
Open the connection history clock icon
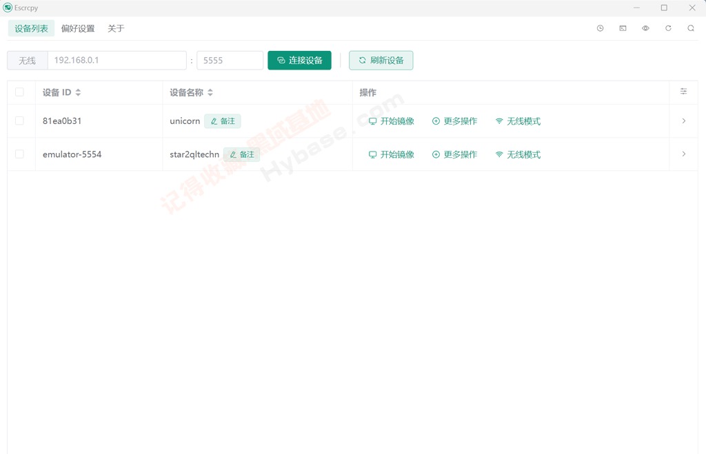600,28
